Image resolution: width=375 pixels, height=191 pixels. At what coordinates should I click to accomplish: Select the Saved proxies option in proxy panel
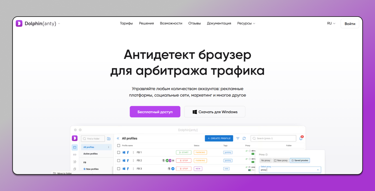pos(299,160)
